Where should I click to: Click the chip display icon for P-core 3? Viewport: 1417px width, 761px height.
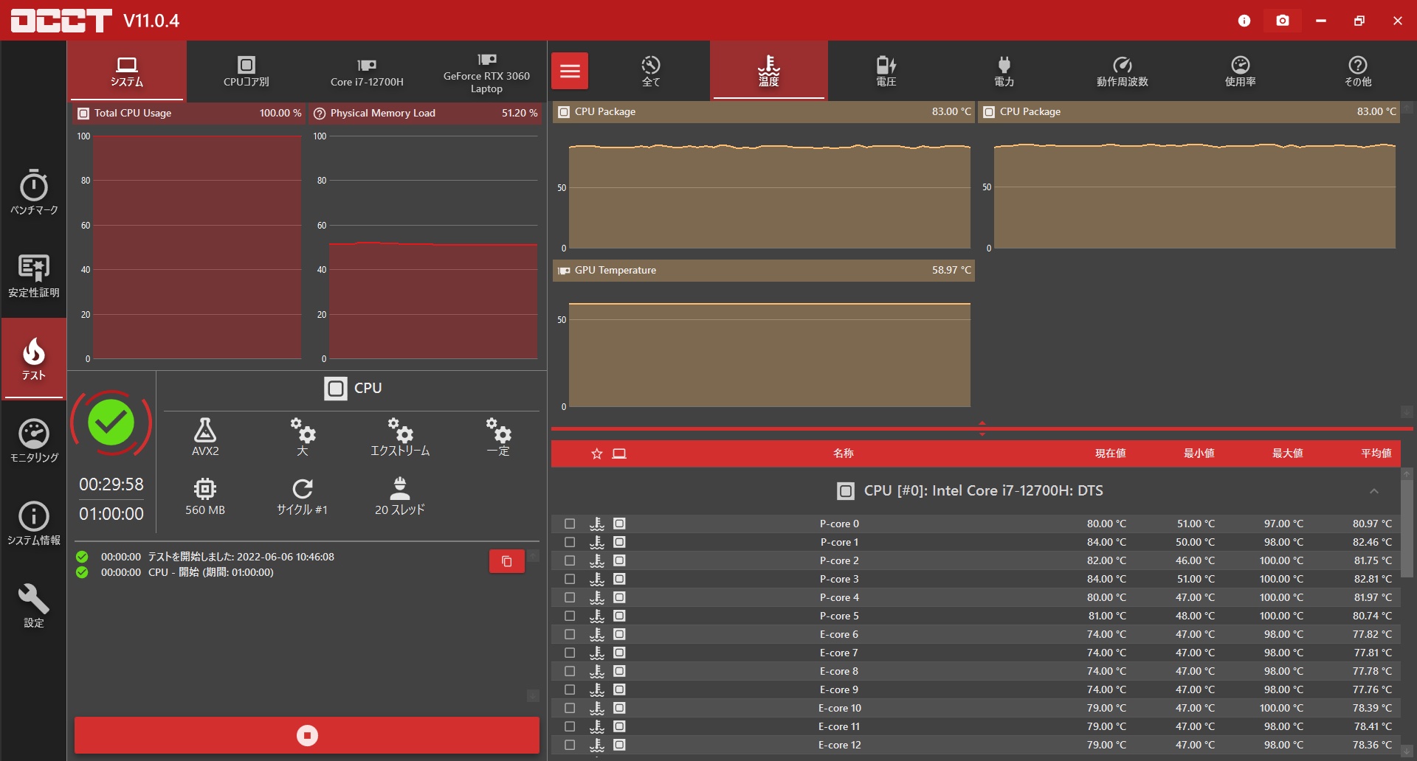[x=620, y=579]
